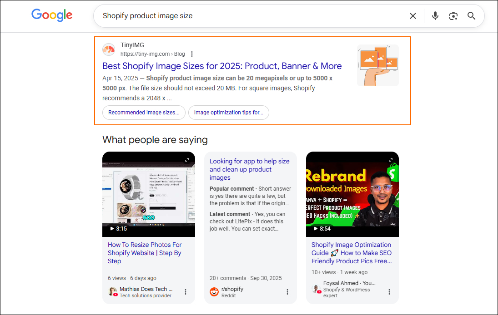Open the options menu on the Reddit card

[287, 292]
